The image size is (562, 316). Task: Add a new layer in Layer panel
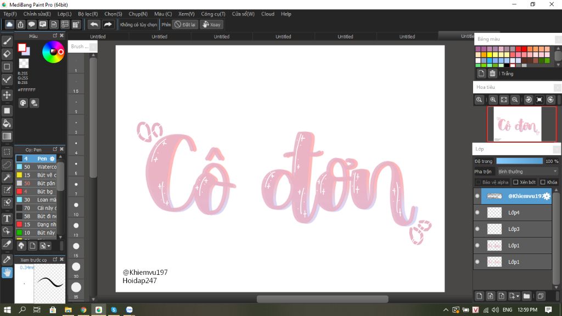[x=479, y=296]
